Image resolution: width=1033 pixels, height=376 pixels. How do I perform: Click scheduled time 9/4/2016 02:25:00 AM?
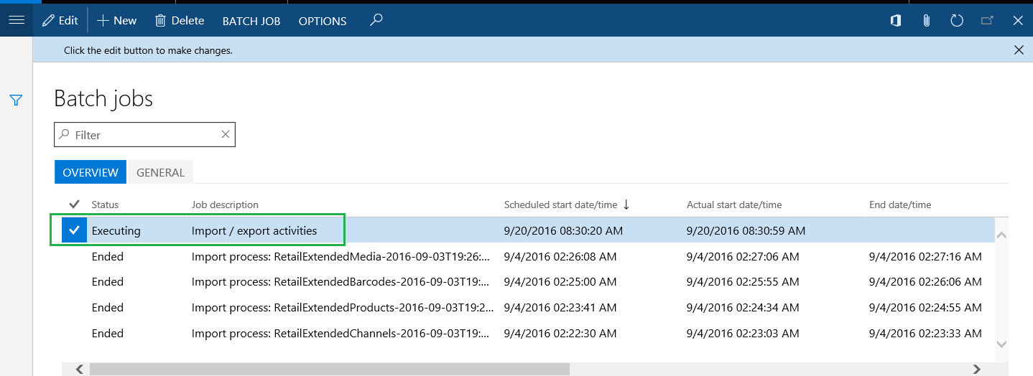(x=560, y=281)
